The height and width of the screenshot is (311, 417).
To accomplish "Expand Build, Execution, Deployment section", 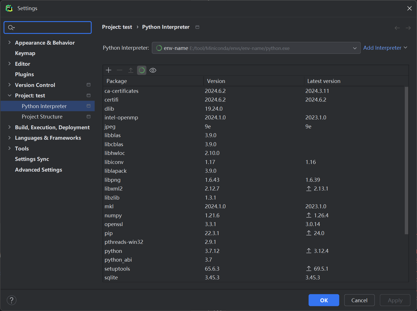I will (9, 127).
